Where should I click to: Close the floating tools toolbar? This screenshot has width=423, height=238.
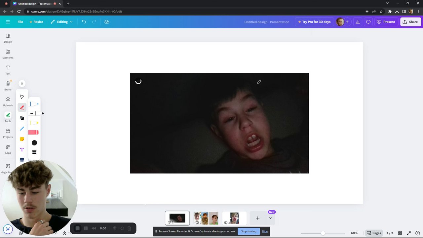(x=22, y=84)
